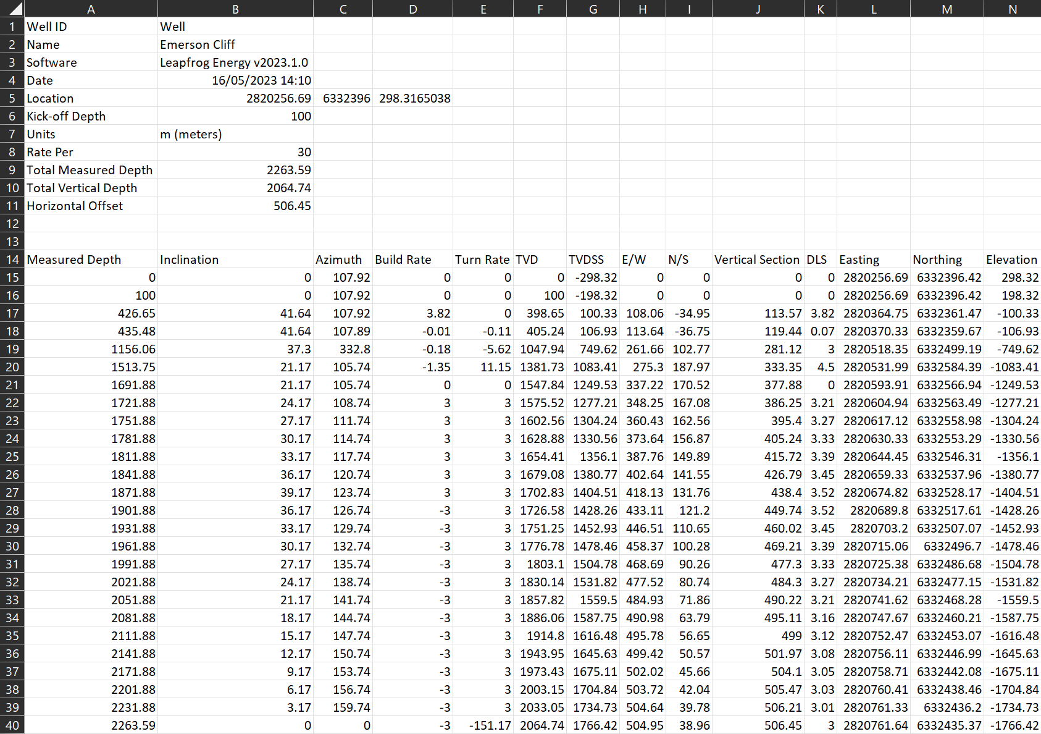Select the Turn Rate heading cell
Viewport: 1041px width, 734px height.
(483, 259)
